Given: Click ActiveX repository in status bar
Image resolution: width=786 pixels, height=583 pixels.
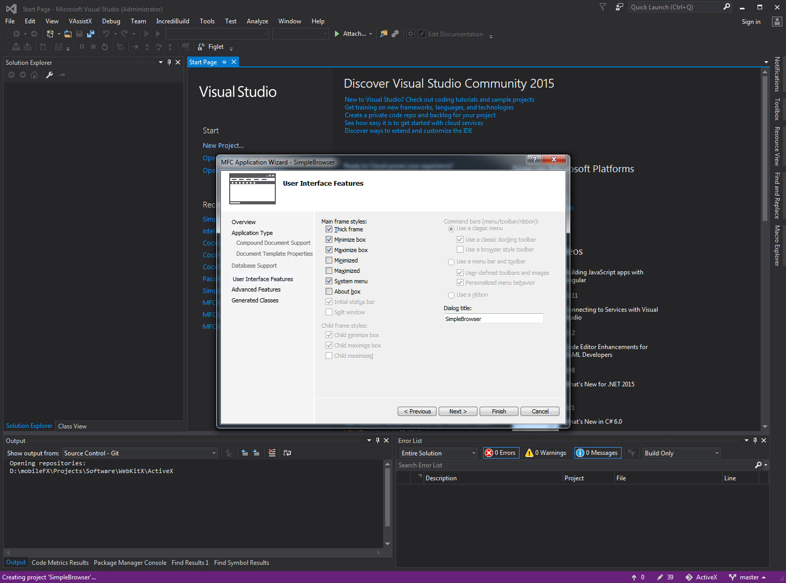Looking at the screenshot, I should coord(701,577).
